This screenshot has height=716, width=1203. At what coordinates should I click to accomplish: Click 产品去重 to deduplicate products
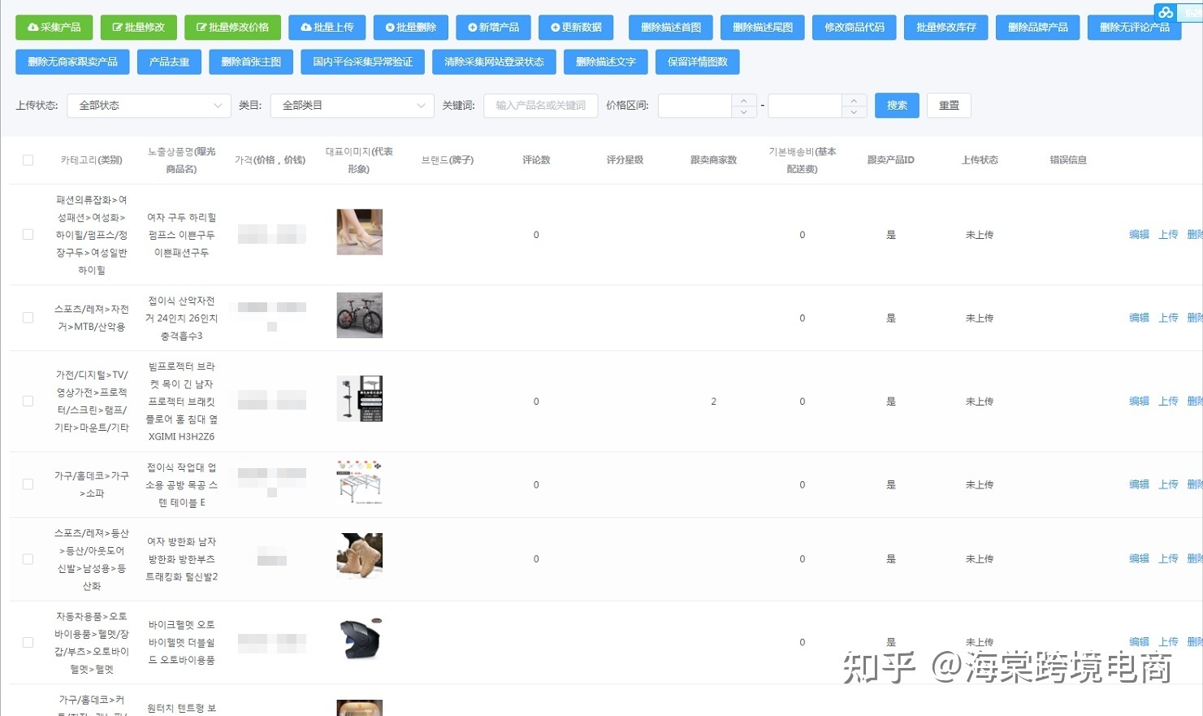coord(168,61)
